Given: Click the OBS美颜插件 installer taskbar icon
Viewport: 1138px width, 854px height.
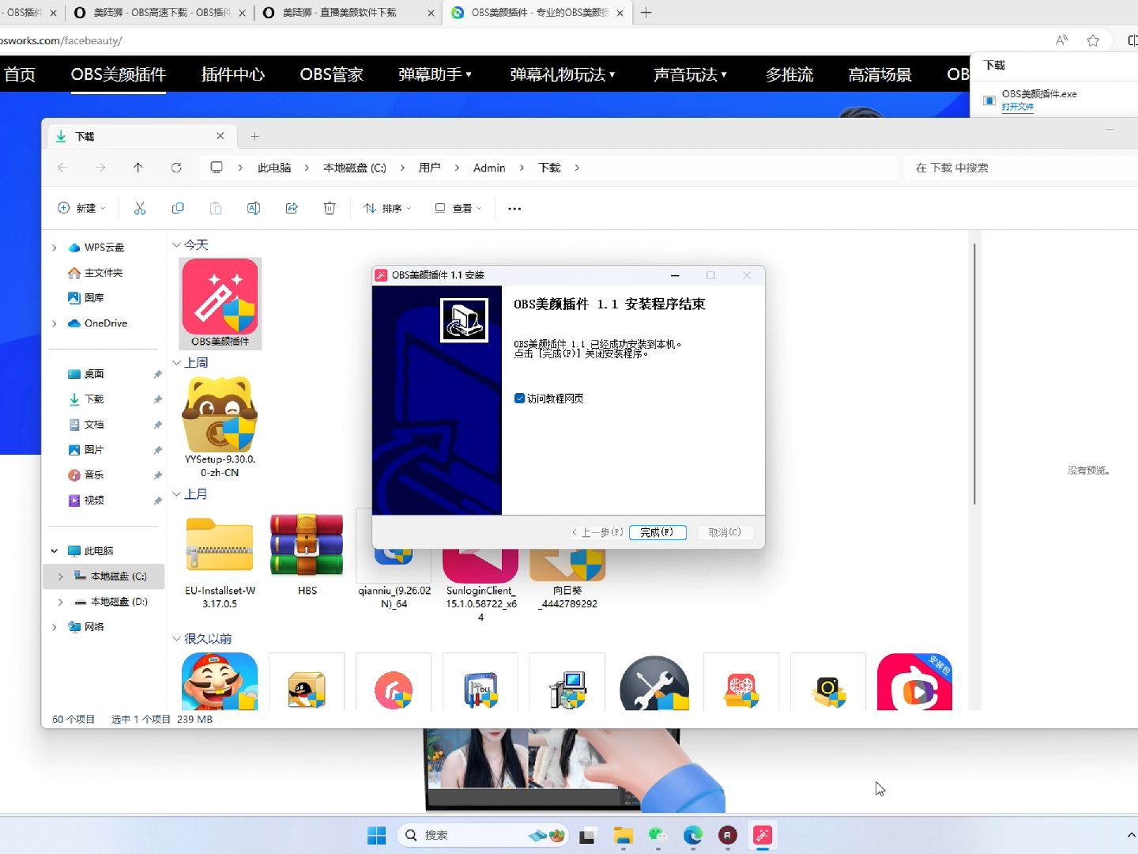Looking at the screenshot, I should coord(763,835).
